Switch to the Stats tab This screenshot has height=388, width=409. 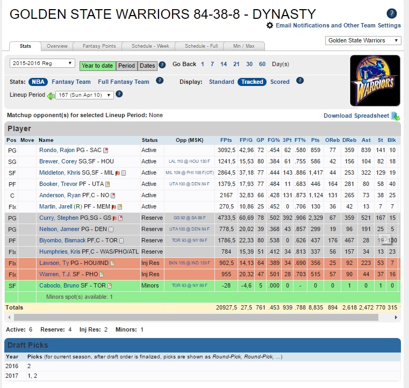click(x=25, y=46)
